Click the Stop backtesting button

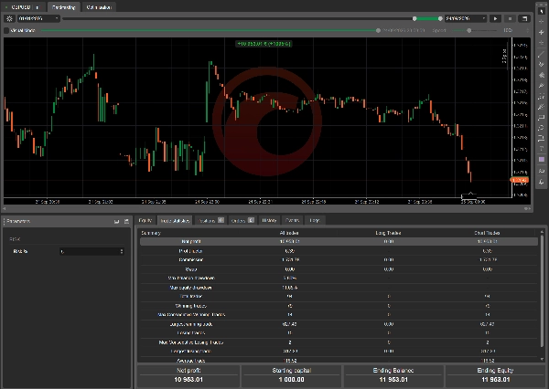tap(510, 18)
